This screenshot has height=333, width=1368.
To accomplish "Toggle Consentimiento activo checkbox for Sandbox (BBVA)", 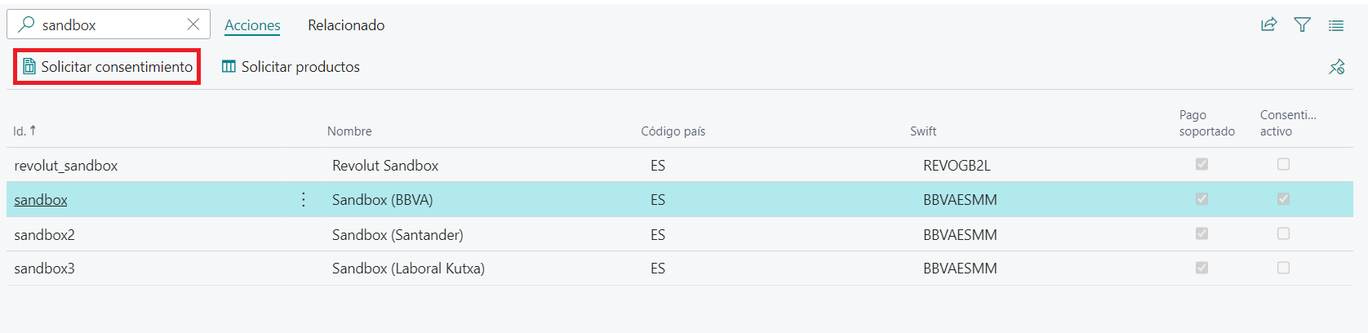I will click(1283, 199).
